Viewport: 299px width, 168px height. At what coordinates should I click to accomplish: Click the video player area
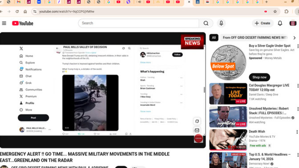pos(103,90)
